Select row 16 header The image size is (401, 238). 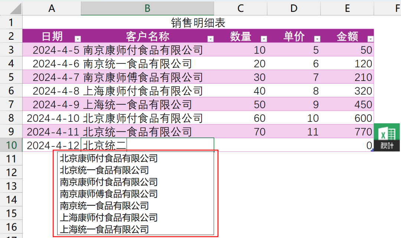[11, 227]
